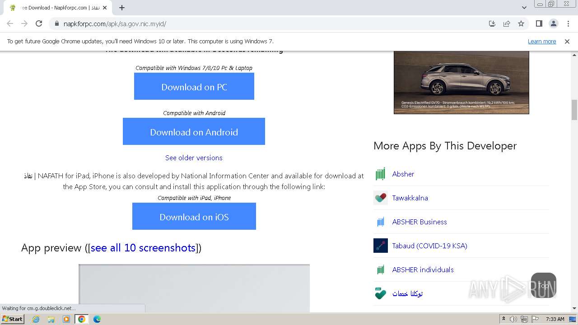Open the Windows Start menu
578x325 pixels.
[x=12, y=319]
